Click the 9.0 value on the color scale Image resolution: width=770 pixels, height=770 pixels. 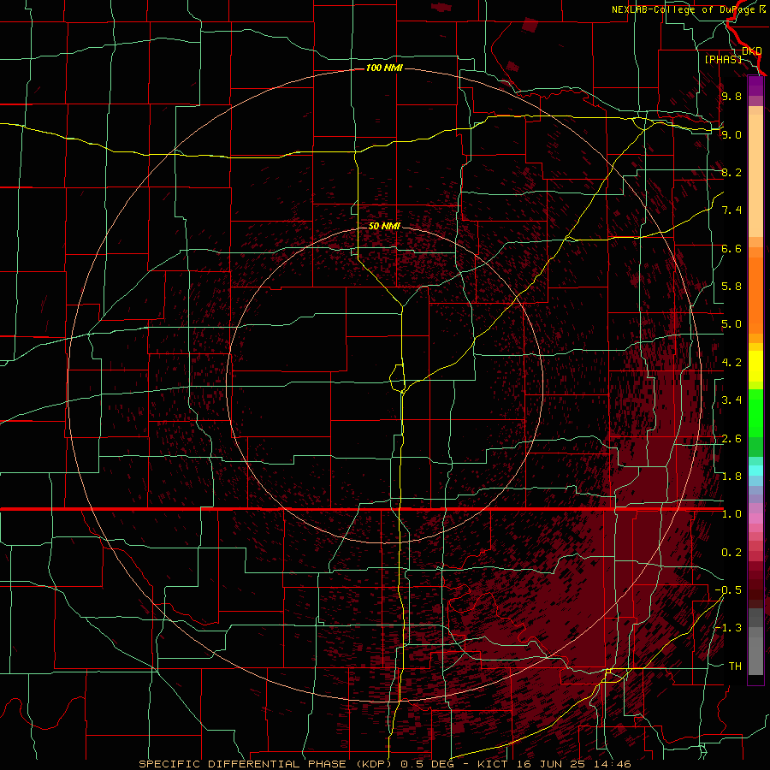pos(731,134)
